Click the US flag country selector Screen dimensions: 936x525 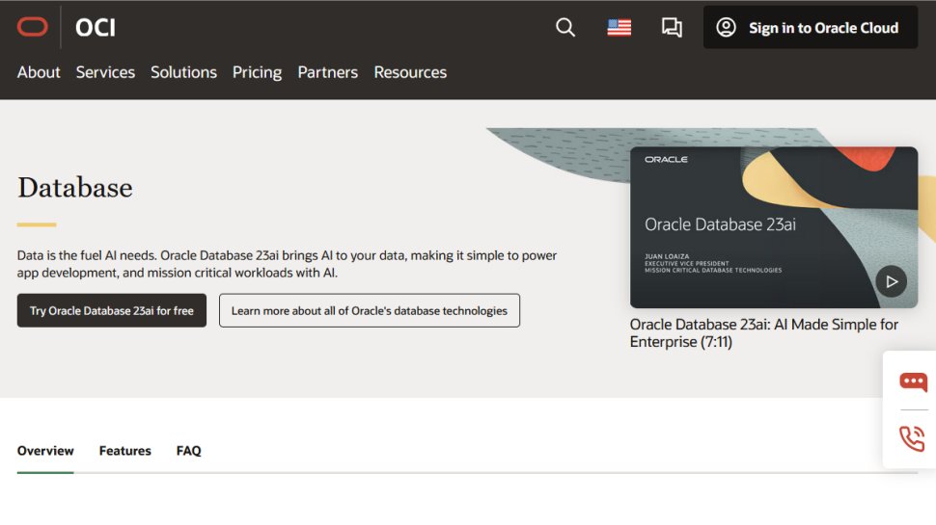pyautogui.click(x=619, y=28)
